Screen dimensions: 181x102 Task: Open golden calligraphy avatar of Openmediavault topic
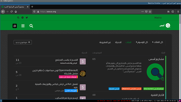83,74
